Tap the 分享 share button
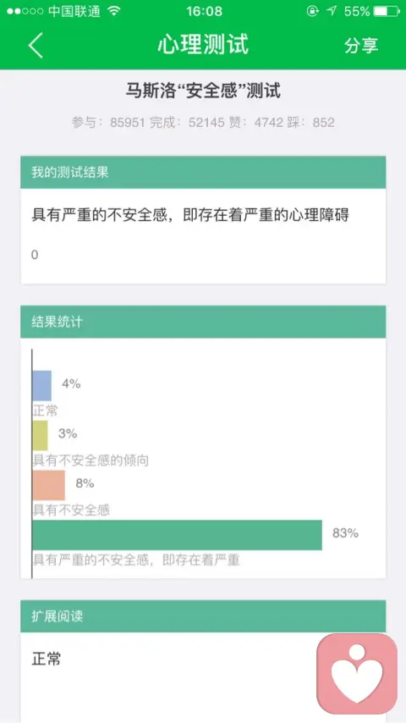Image resolution: width=406 pixels, height=723 pixels. [361, 45]
